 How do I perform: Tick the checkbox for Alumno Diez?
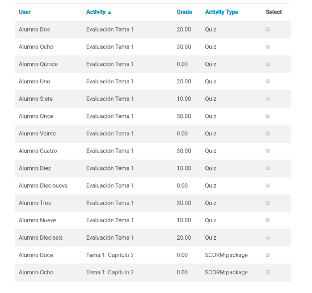coord(268,168)
